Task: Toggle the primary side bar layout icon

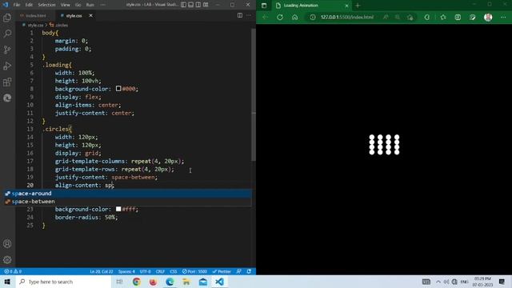Action: click(x=183, y=5)
